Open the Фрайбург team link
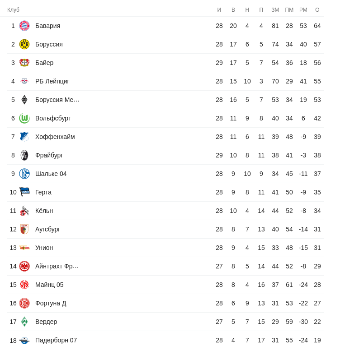This screenshot has width=340, height=360. [49, 155]
